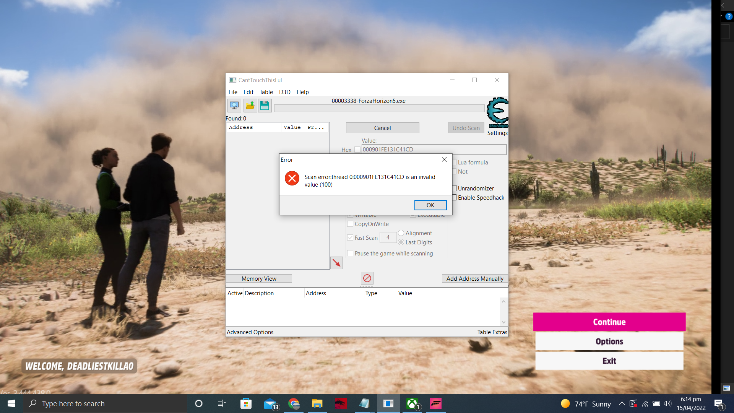Open Microsoft Store from the taskbar
The image size is (734, 413).
(x=246, y=403)
